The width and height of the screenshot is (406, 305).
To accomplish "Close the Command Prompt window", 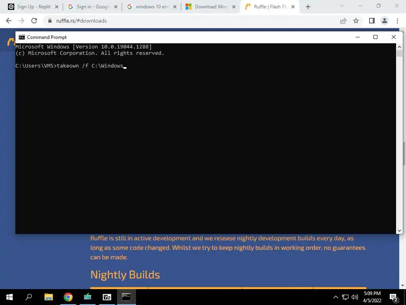I will tap(394, 37).
